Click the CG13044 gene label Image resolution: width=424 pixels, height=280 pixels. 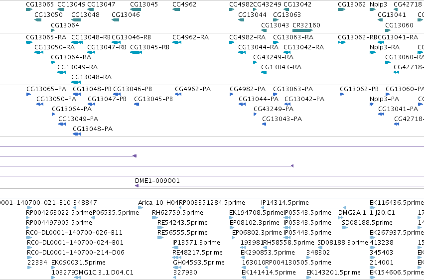coord(252,14)
